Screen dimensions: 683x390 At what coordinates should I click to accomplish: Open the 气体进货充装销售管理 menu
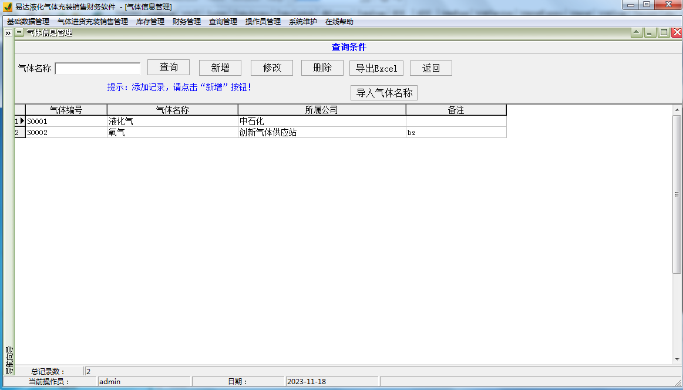tap(93, 21)
